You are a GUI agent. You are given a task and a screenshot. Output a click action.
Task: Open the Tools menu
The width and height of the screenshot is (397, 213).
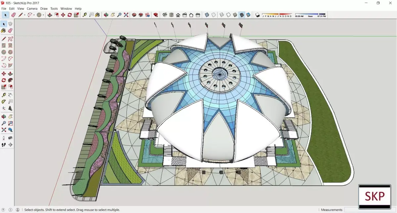[x=54, y=9]
